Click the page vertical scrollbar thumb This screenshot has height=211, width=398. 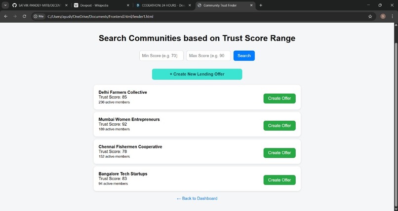pos(396,124)
